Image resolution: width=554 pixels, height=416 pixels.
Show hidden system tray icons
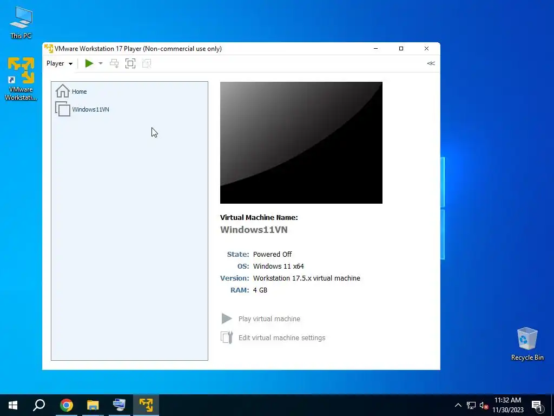click(458, 405)
